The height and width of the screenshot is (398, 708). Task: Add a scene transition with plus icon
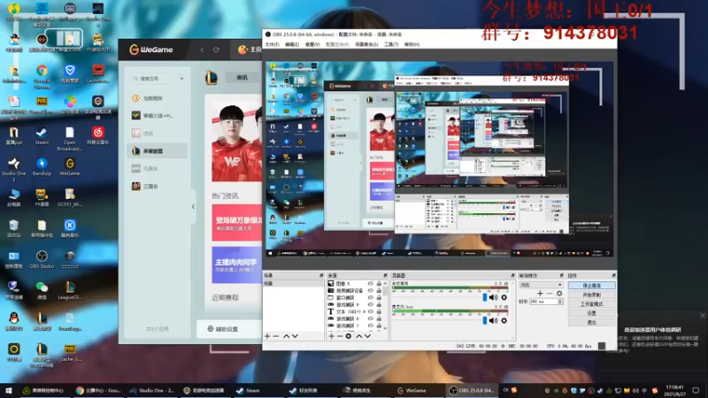click(x=540, y=294)
